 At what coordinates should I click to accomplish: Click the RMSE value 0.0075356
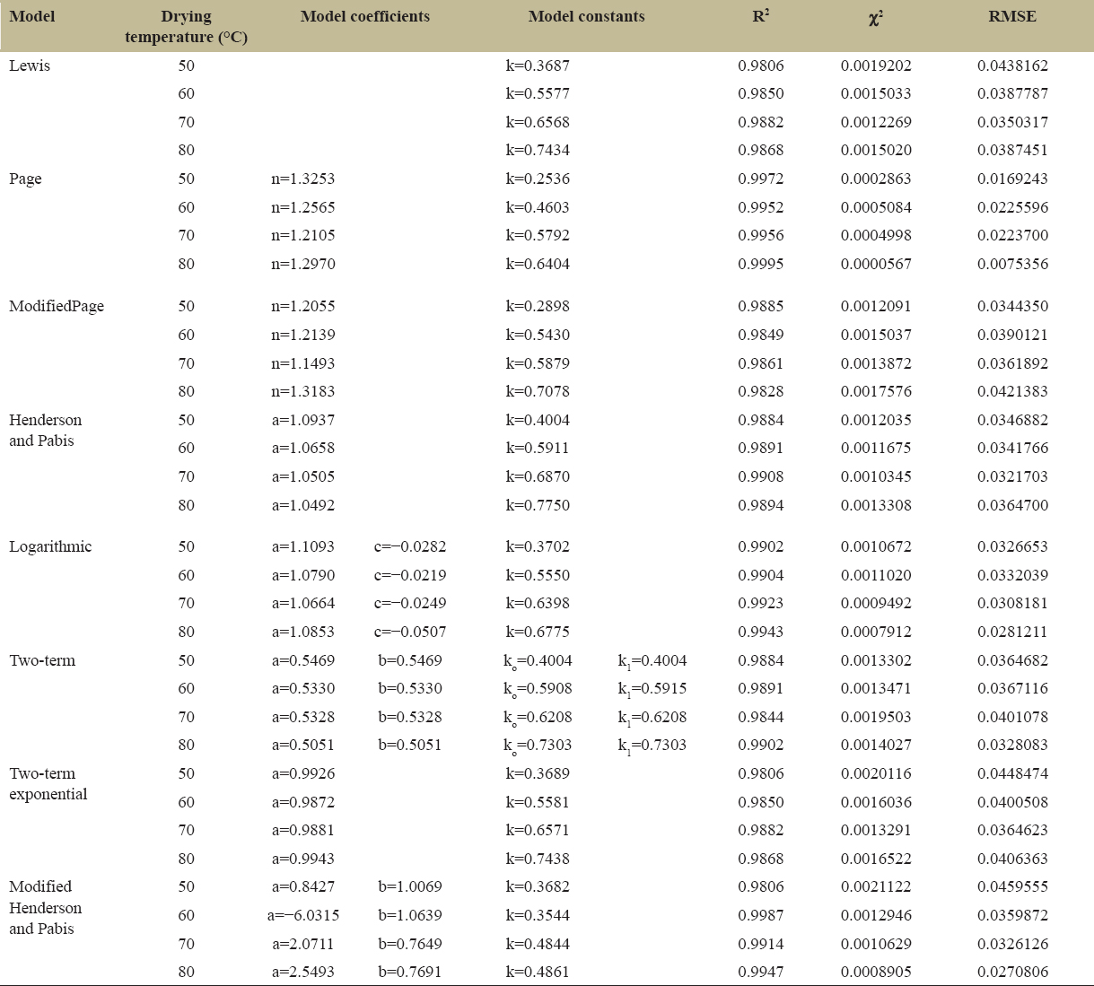(x=1011, y=264)
